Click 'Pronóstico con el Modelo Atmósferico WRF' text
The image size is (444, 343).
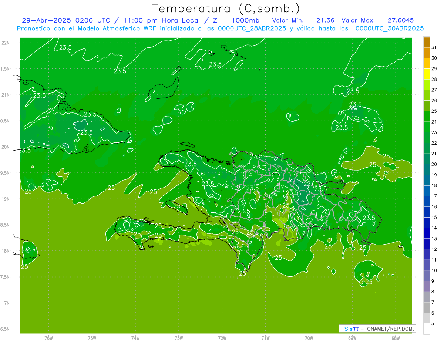(87, 28)
